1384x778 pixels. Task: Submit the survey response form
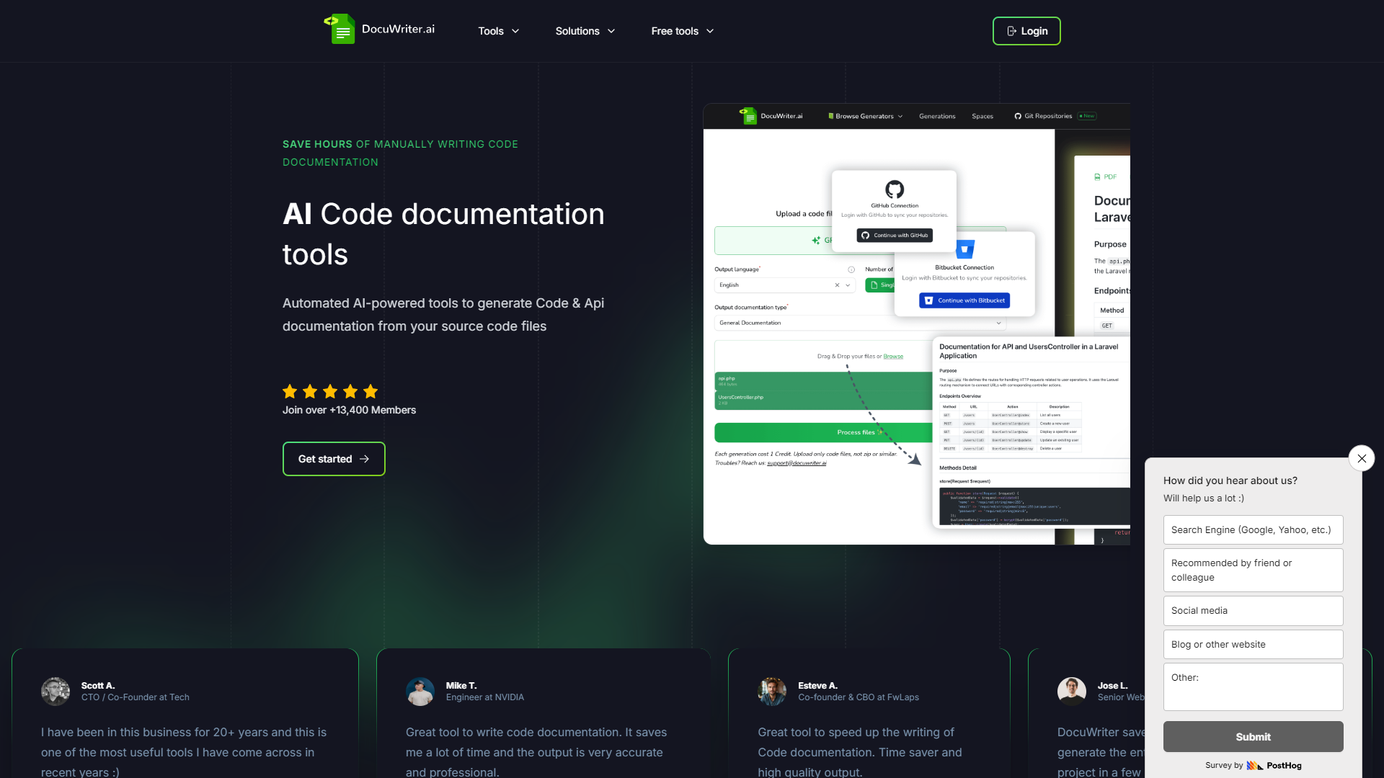1253,736
